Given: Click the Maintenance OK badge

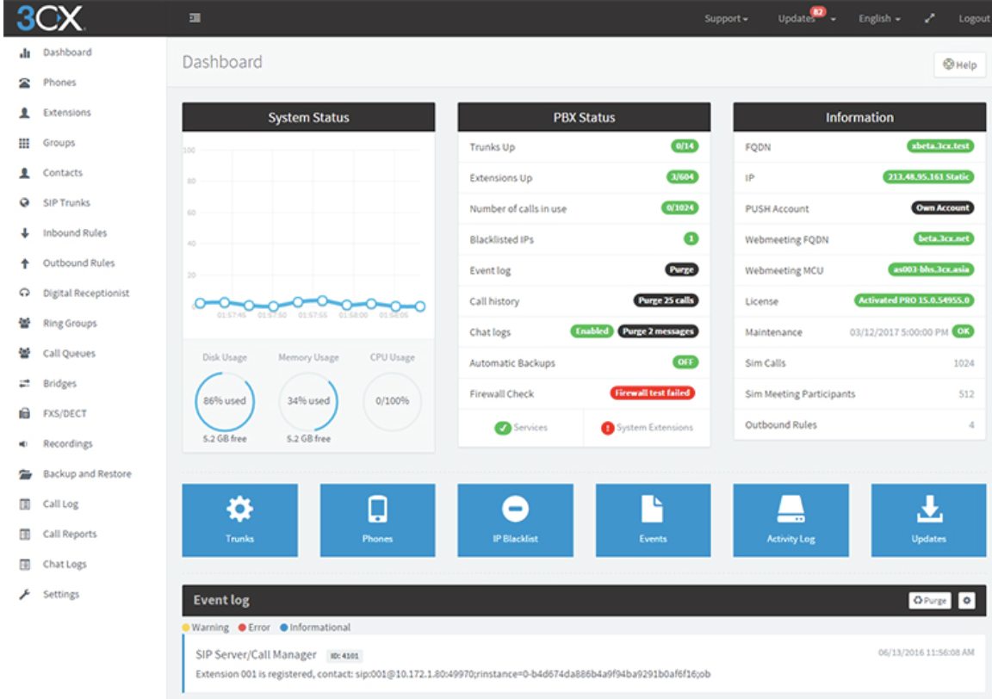Looking at the screenshot, I should click(x=963, y=331).
